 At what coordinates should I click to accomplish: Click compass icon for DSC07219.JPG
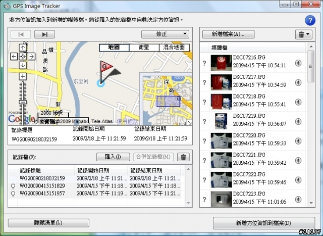point(298,121)
